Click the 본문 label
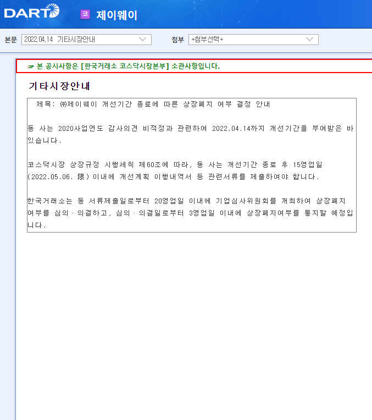This screenshot has width=372, height=420. click(x=11, y=40)
